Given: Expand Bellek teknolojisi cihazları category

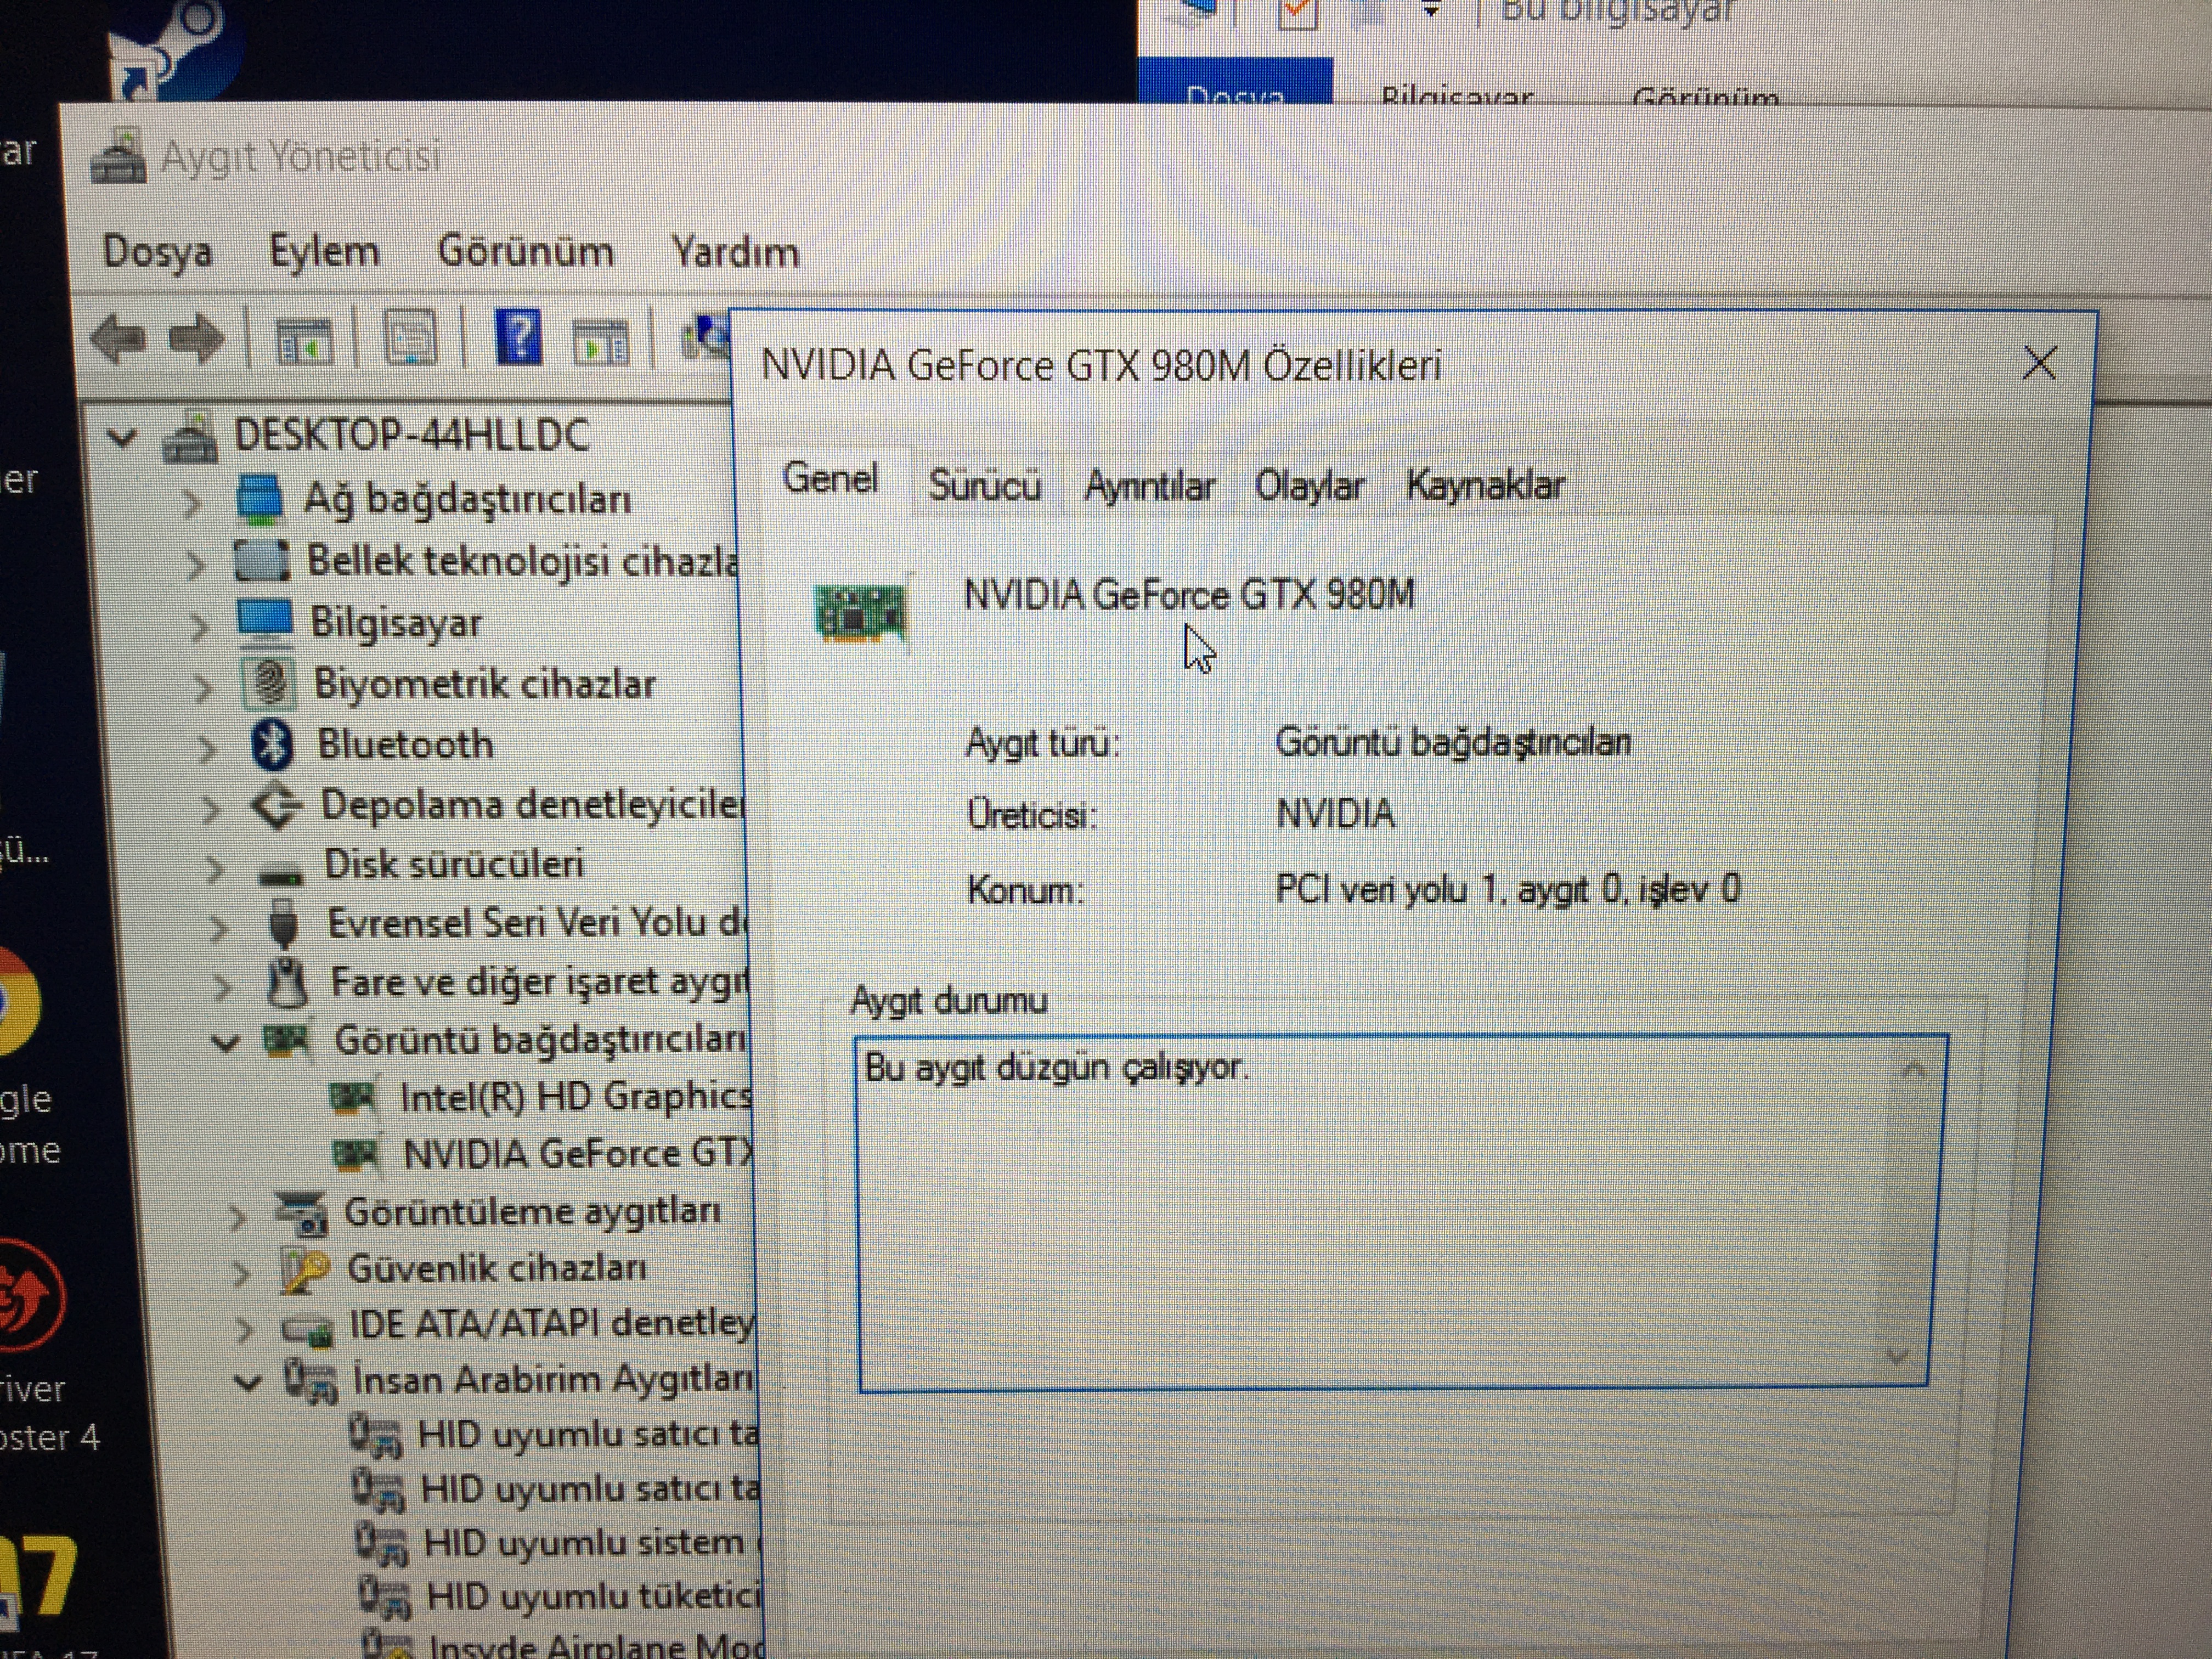Looking at the screenshot, I should (x=196, y=565).
